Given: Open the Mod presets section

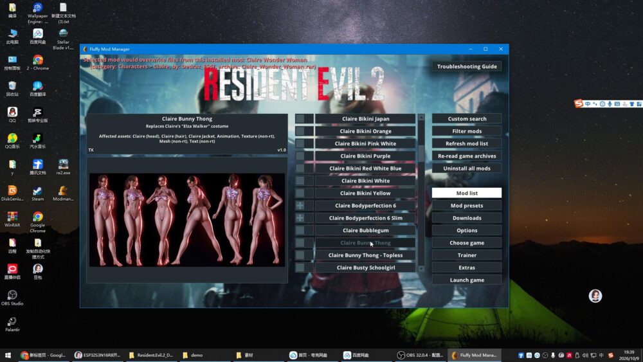Looking at the screenshot, I should (467, 205).
